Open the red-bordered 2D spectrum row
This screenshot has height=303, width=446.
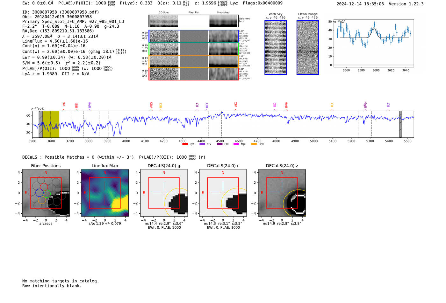pyautogui.click(x=193, y=74)
